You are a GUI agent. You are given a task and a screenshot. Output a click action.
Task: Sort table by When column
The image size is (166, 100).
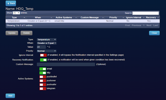tap(39, 17)
